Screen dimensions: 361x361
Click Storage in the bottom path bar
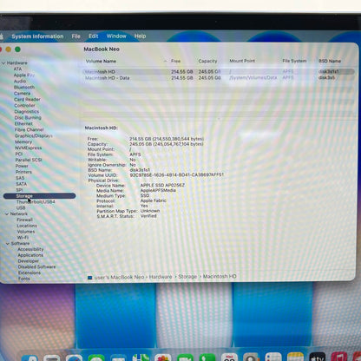pyautogui.click(x=187, y=277)
